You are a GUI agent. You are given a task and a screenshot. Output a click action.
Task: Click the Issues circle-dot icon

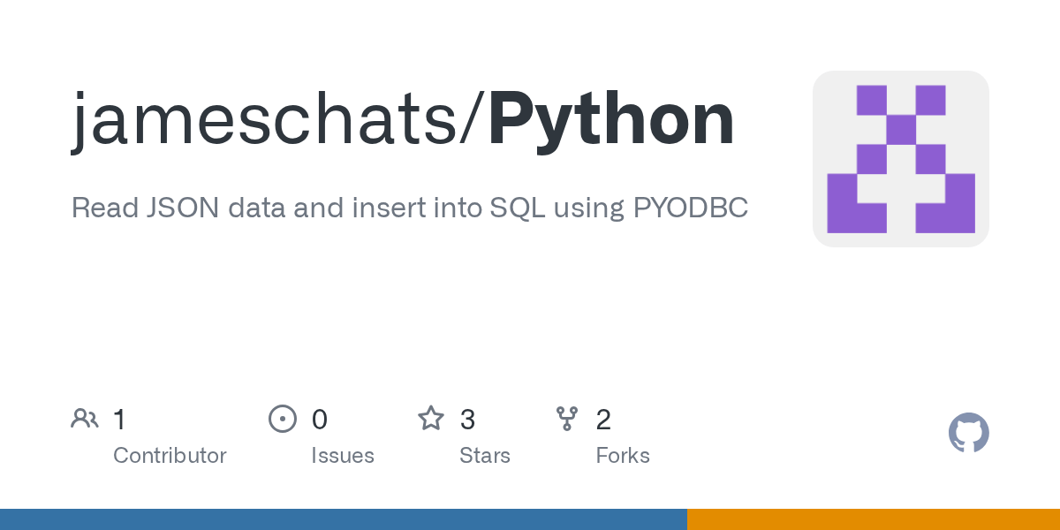[282, 419]
